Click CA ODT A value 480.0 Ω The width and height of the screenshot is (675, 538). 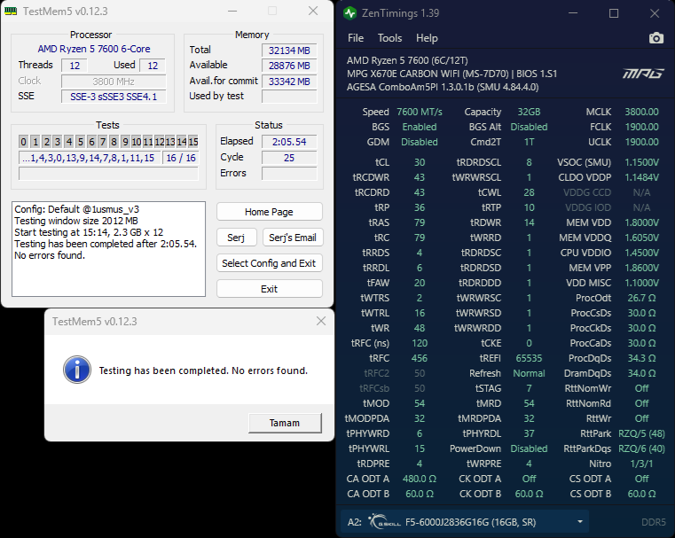point(420,479)
